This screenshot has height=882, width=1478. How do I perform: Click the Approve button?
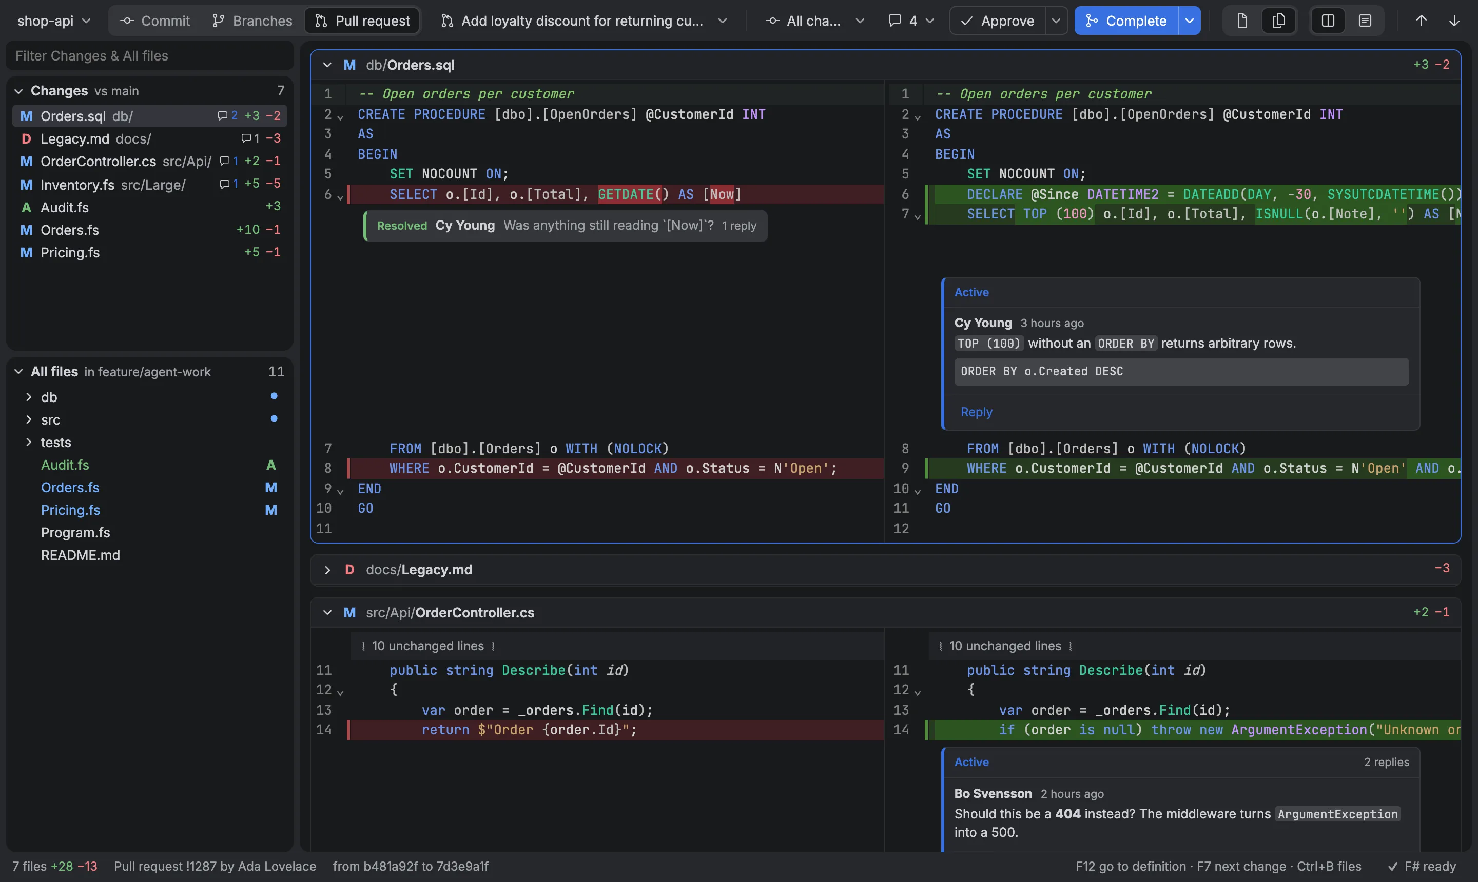click(998, 21)
